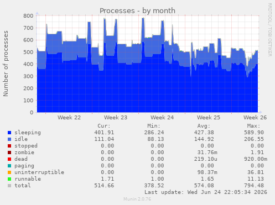Select the 'idle' legend label

point(21,139)
